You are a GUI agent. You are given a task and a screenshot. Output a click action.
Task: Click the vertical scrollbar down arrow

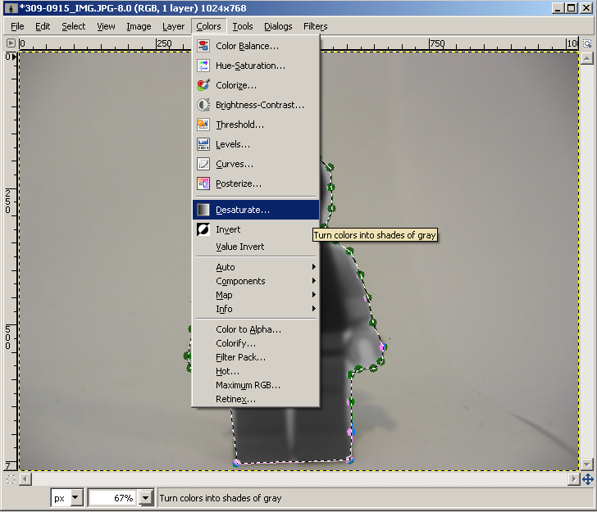coord(586,464)
